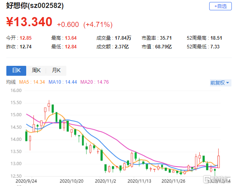Screen dimensions: 233x186
Task: Click the last red candlestick on the chart
Action: [219, 162]
